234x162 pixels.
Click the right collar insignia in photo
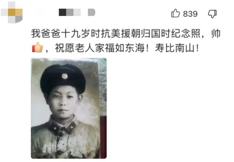72,127
